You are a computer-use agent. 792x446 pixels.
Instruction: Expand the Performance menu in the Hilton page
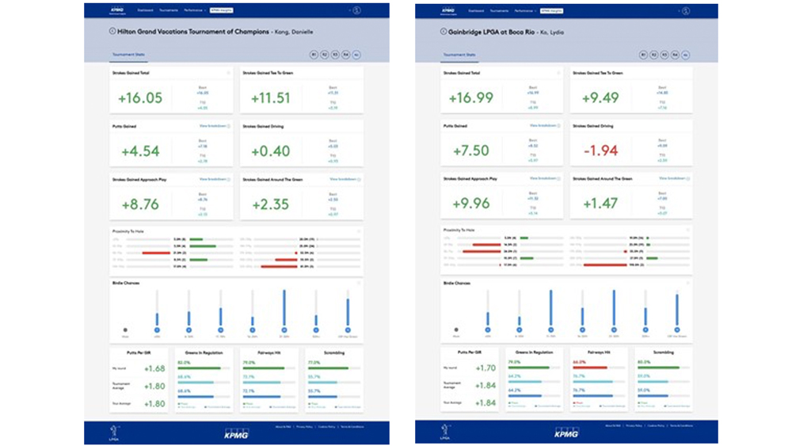tap(194, 10)
